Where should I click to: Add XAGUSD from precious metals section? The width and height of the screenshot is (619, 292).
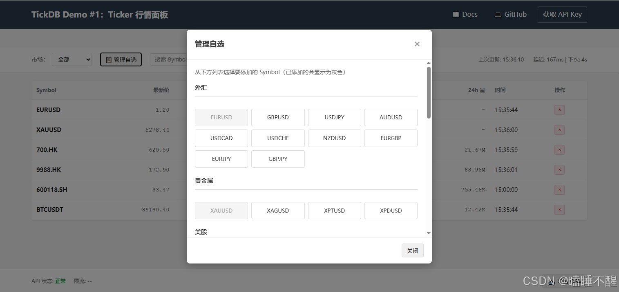(278, 211)
